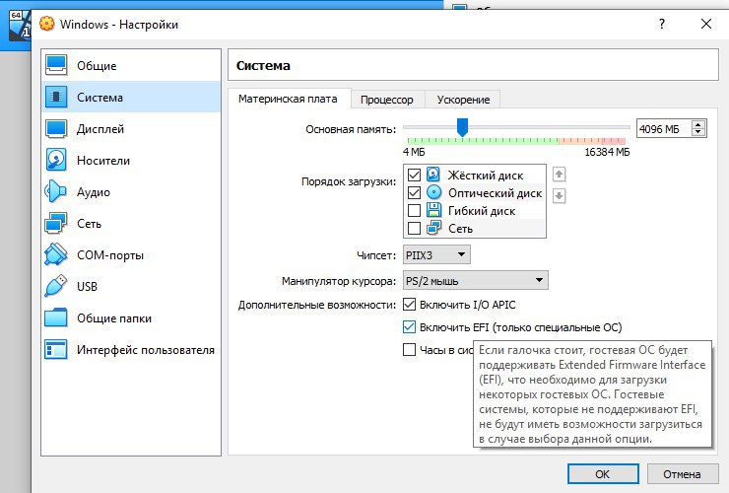Open Интерфейс пользователя icon

coord(56,350)
